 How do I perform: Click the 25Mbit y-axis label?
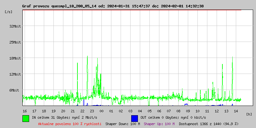[x=15, y=42]
